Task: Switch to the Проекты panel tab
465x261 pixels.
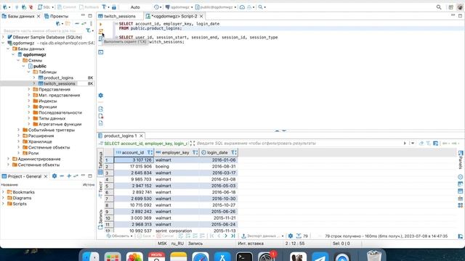Action: pos(57,16)
